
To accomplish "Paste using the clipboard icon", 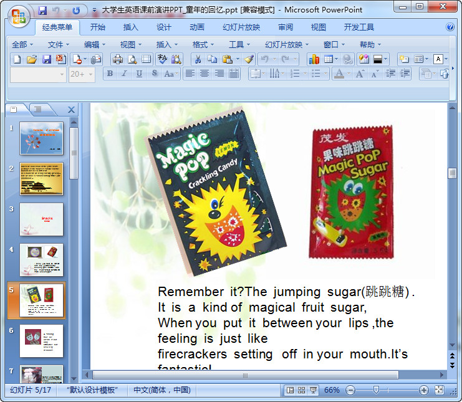I will click(x=227, y=59).
